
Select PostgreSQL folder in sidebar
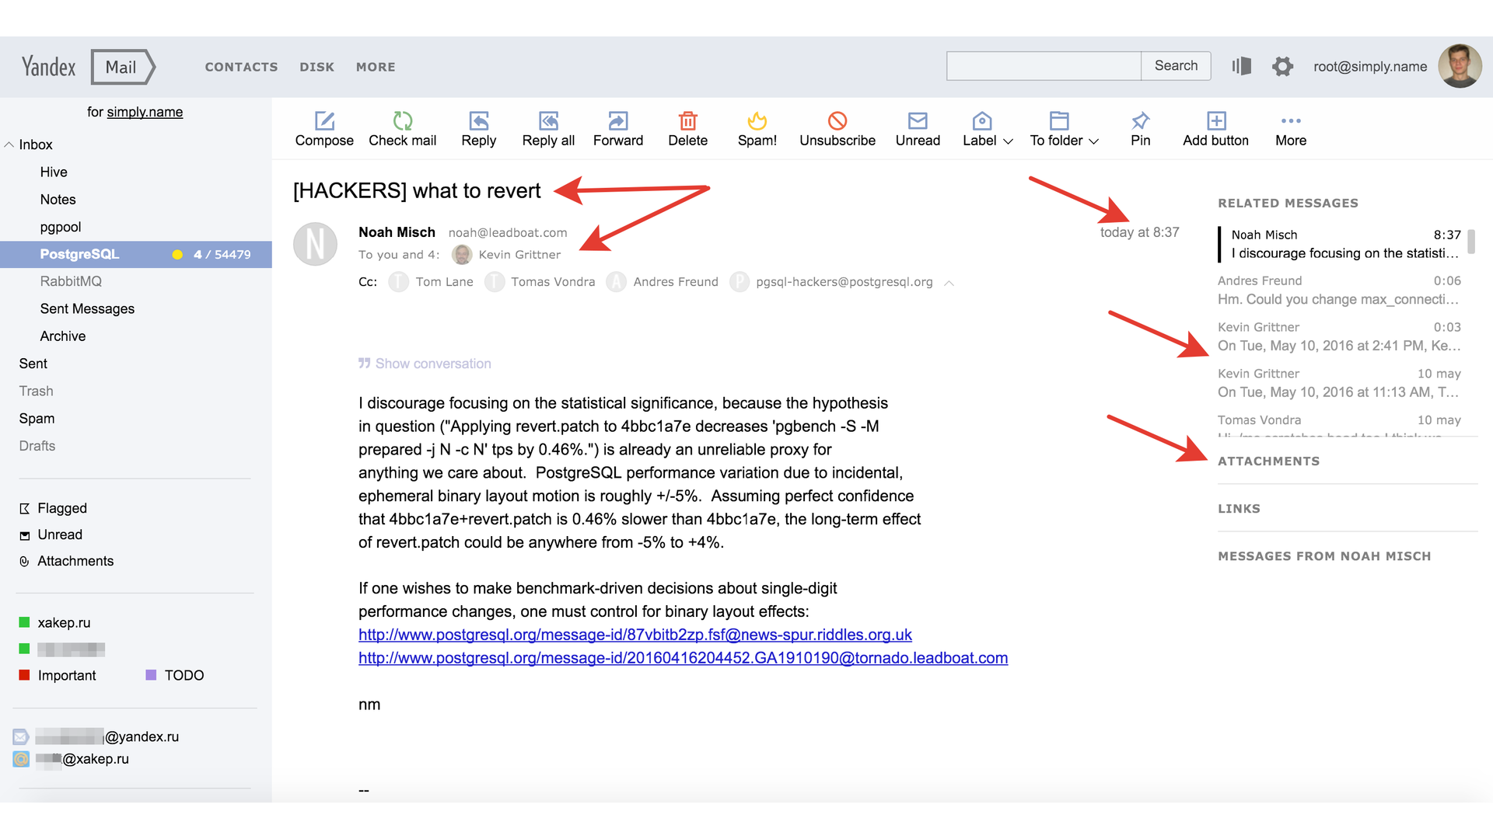coord(81,253)
